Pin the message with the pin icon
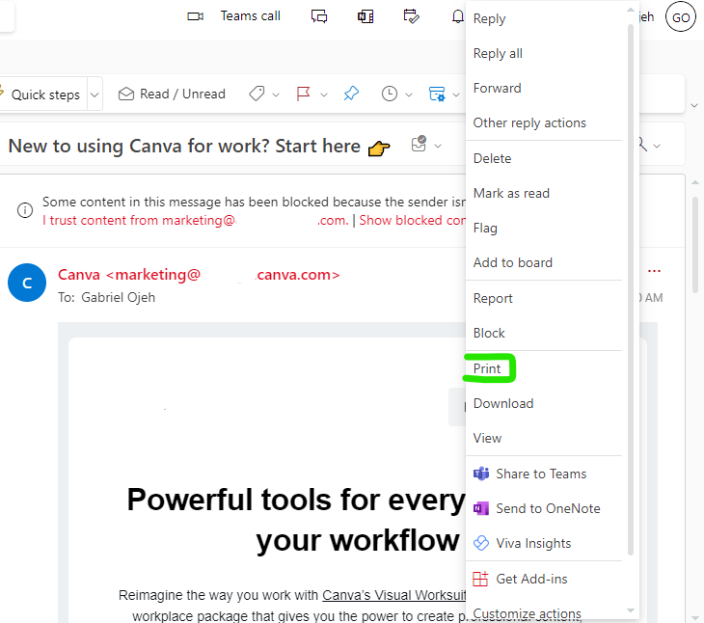The width and height of the screenshot is (704, 623). tap(351, 94)
